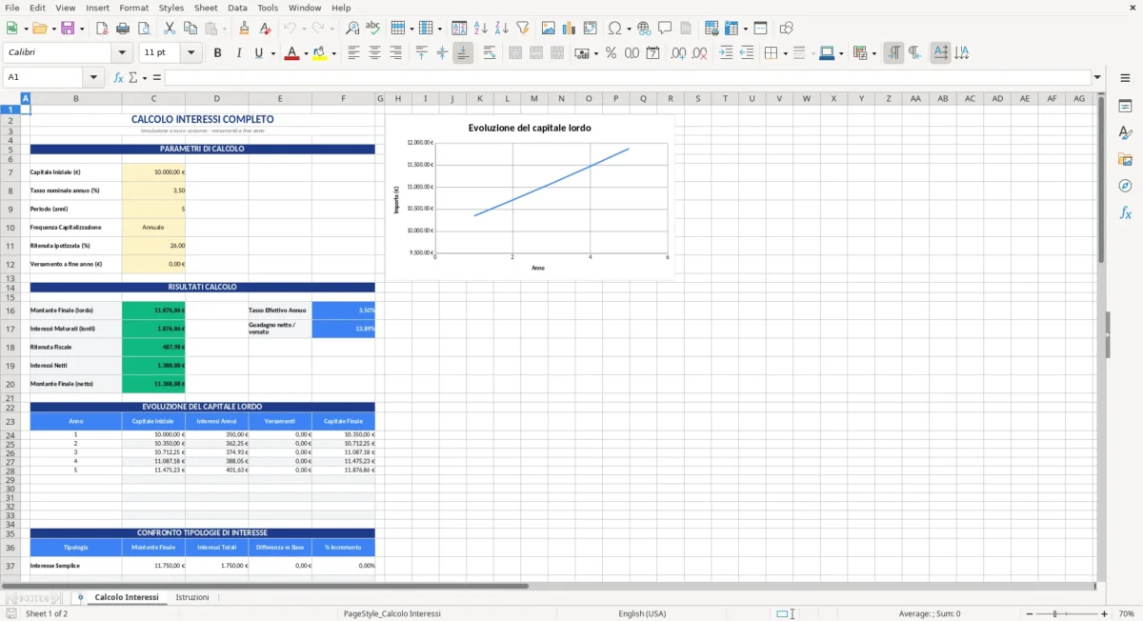Screen dimensions: 1143x621
Task: Click Sort Descending icon
Action: point(501,29)
